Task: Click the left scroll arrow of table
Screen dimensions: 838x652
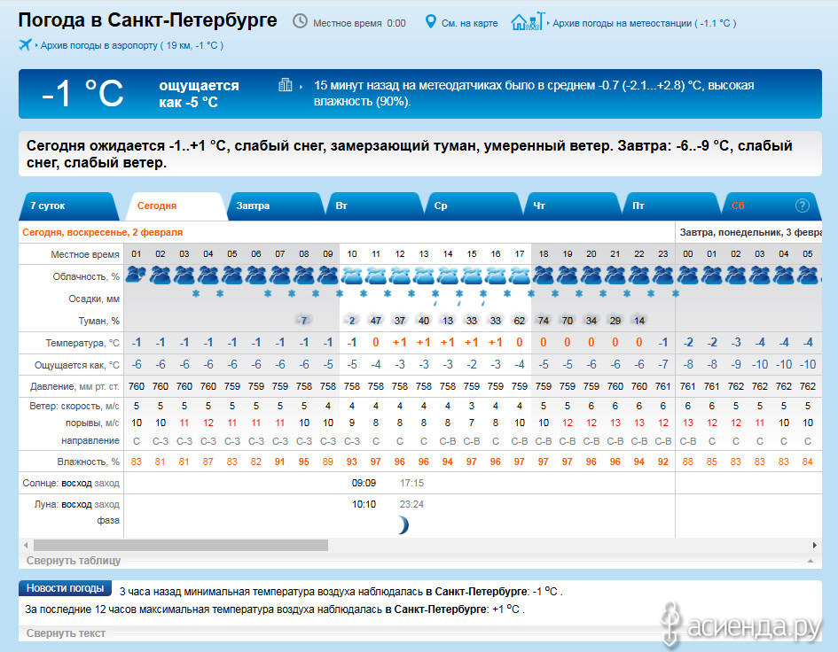Action: click(x=26, y=545)
